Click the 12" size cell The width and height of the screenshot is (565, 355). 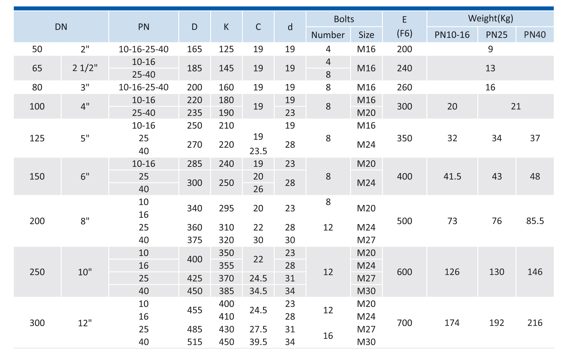coord(85,323)
